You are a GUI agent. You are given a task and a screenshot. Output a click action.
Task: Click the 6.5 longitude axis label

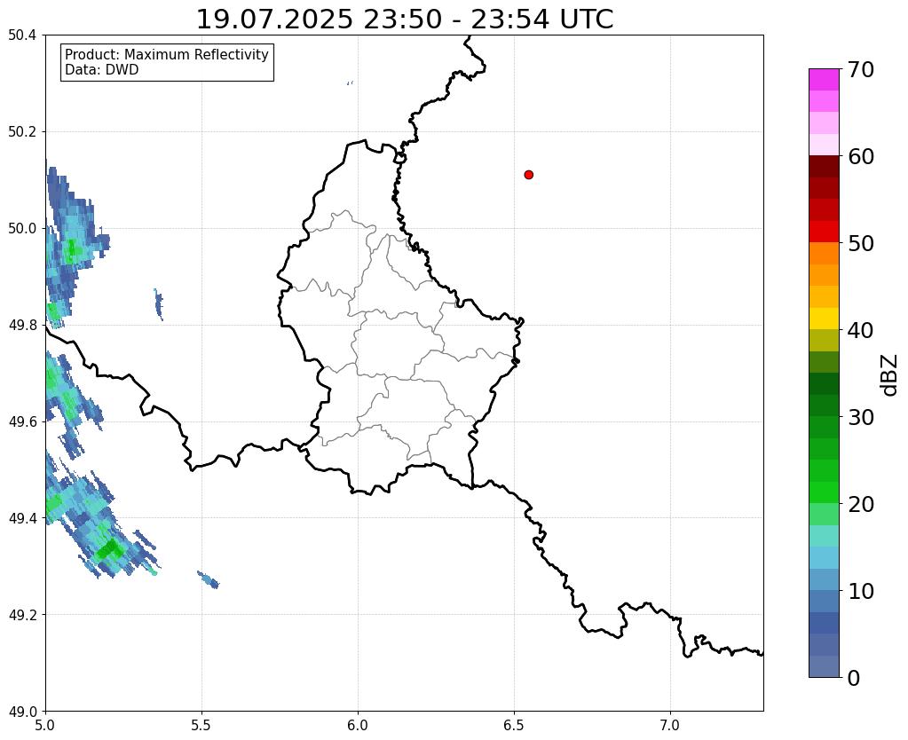tap(514, 726)
